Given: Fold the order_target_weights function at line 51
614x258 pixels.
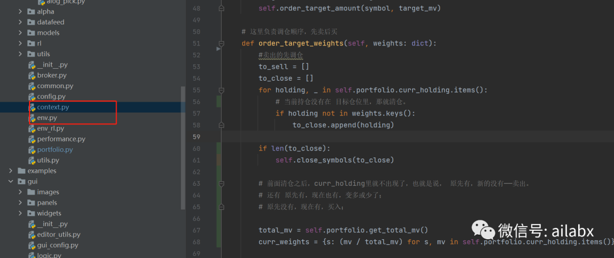Looking at the screenshot, I should point(222,43).
